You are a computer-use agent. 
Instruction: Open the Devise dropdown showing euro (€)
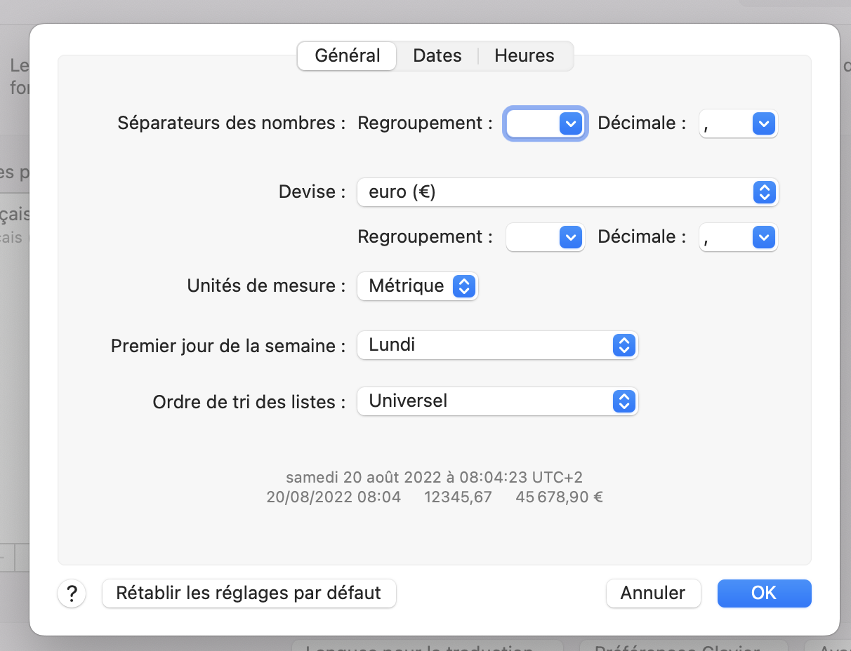click(x=567, y=192)
